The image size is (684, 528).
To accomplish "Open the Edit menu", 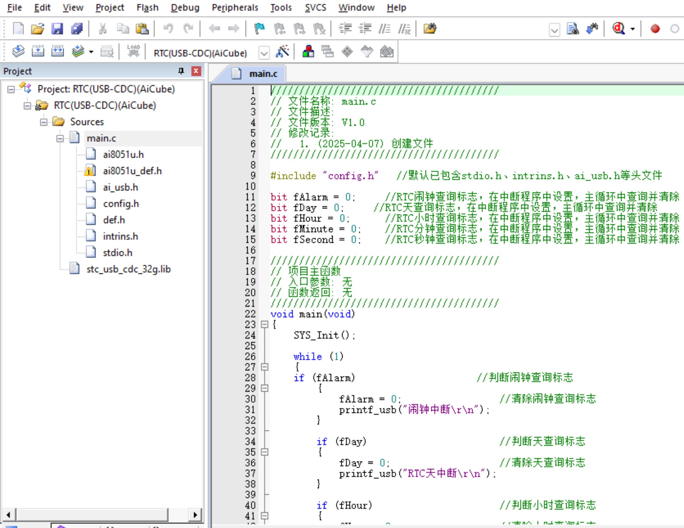I will point(42,7).
